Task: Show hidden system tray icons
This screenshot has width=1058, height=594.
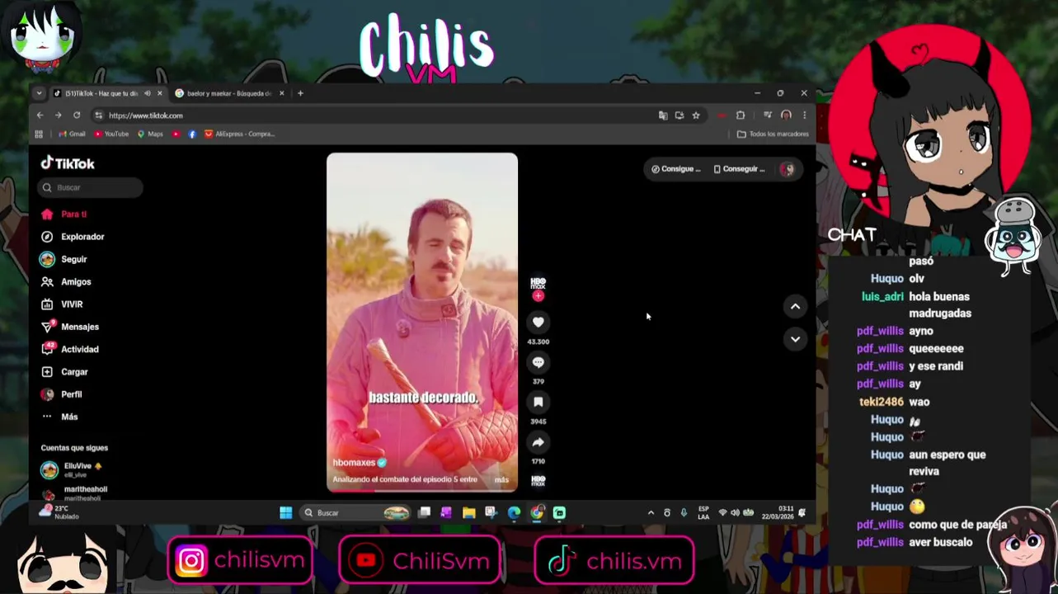Action: click(651, 513)
